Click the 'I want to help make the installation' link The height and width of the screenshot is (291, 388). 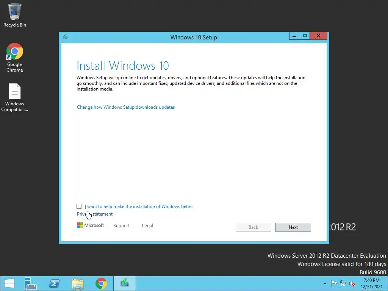click(x=139, y=207)
